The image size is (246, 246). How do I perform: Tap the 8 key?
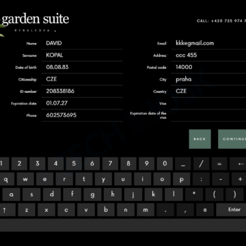point(128,164)
